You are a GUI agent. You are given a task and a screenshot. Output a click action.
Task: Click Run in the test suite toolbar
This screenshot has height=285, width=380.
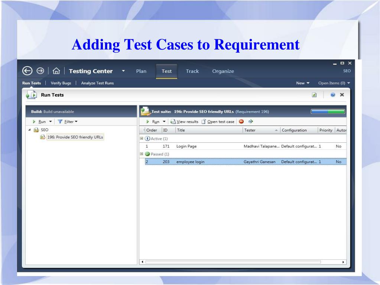[153, 122]
